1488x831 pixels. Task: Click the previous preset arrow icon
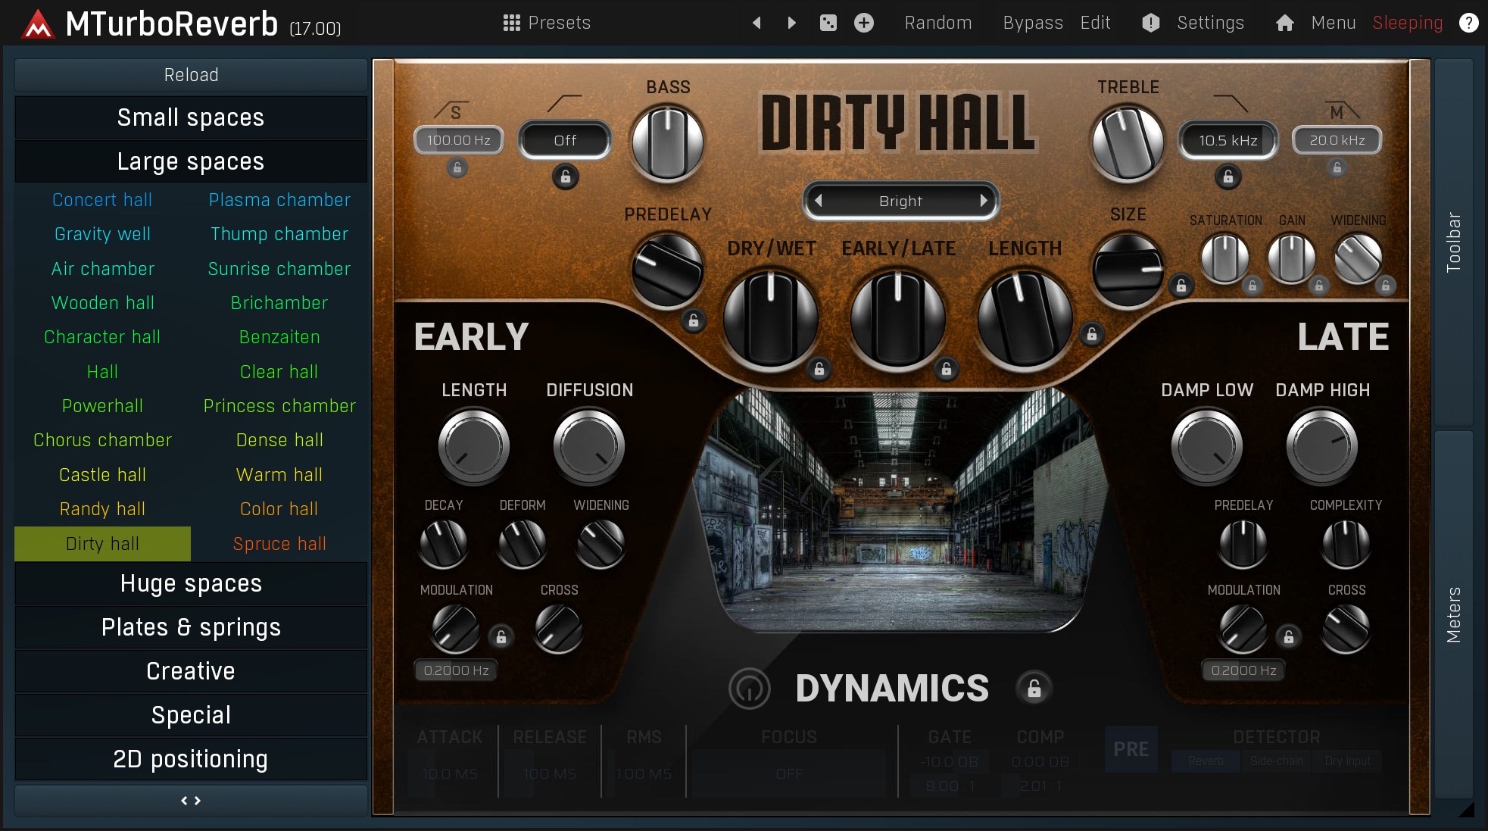pyautogui.click(x=756, y=23)
